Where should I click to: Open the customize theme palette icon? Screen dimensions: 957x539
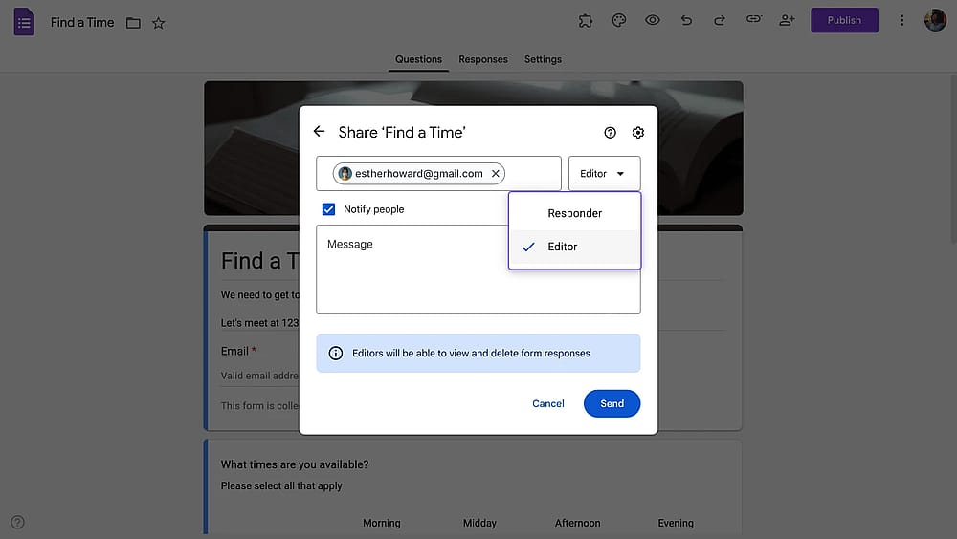[x=619, y=21]
